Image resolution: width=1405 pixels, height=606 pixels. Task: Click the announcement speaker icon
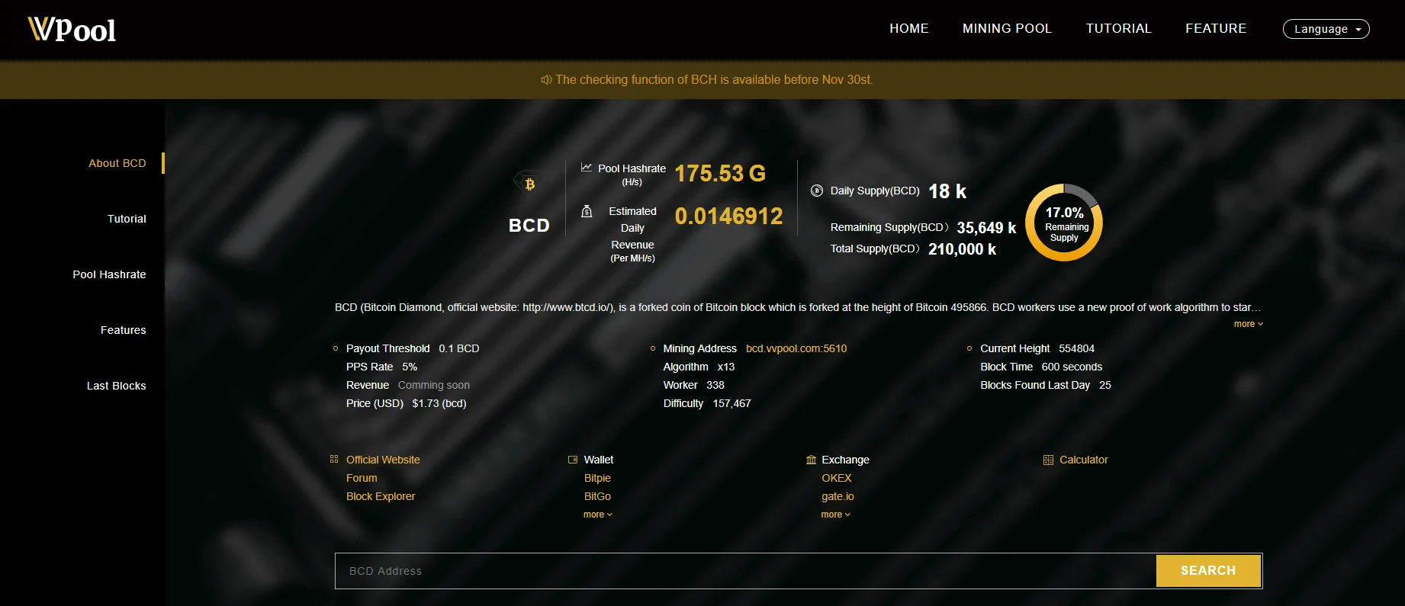coord(546,80)
